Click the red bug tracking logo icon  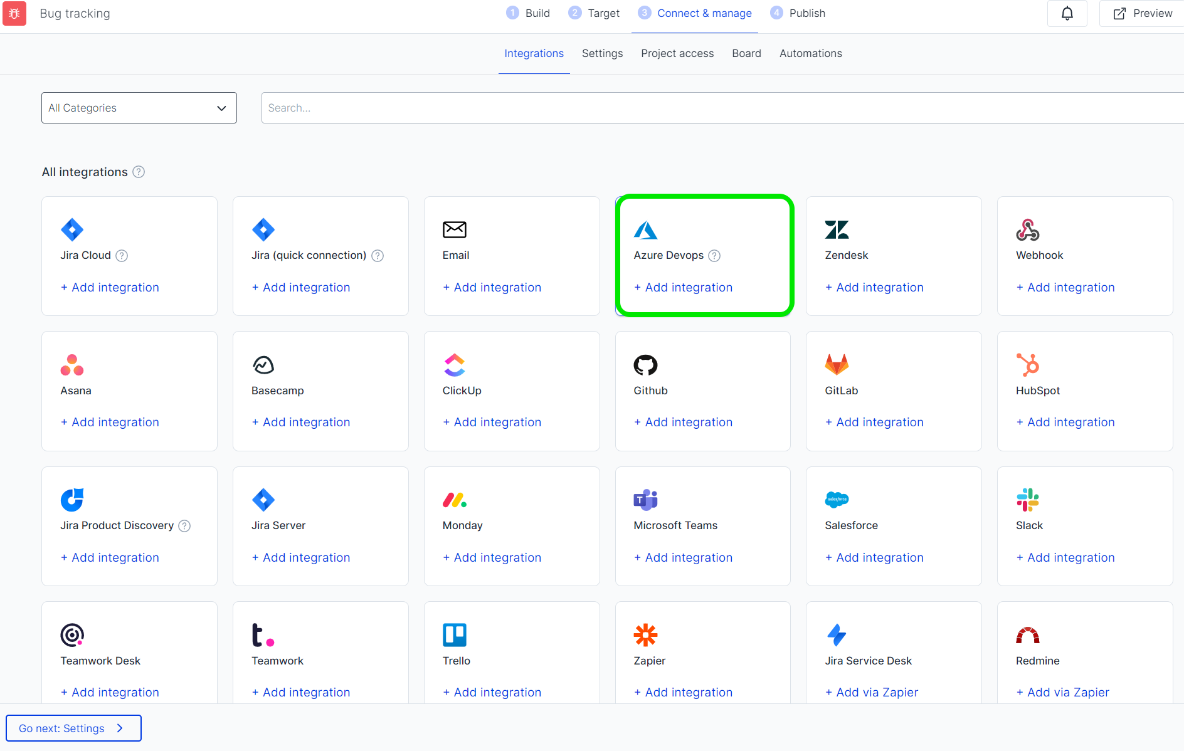pyautogui.click(x=14, y=13)
